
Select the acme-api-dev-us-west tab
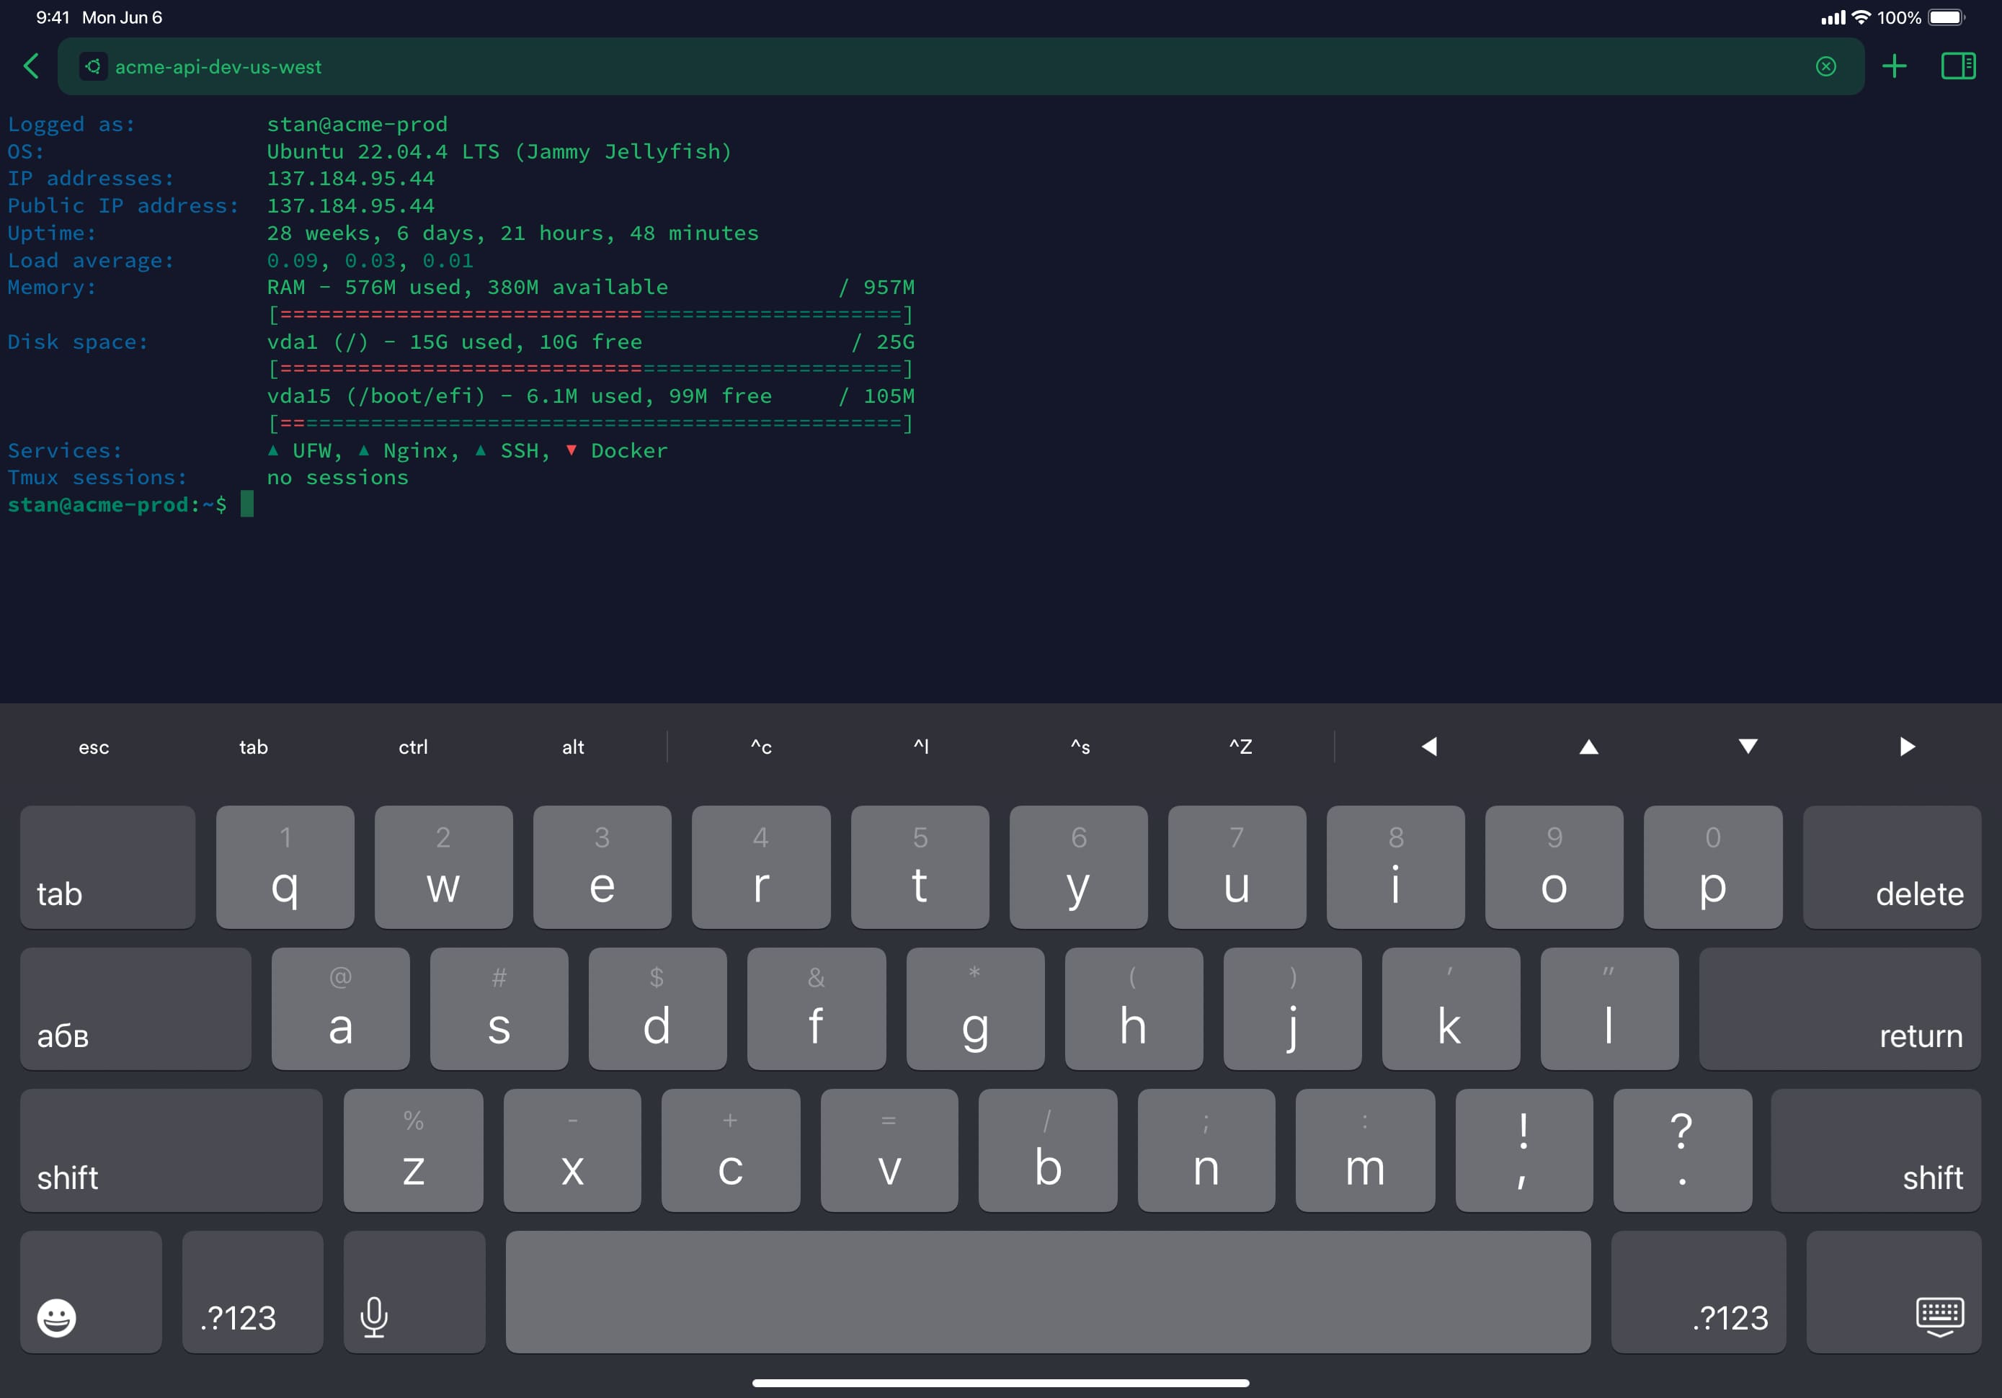click(961, 66)
